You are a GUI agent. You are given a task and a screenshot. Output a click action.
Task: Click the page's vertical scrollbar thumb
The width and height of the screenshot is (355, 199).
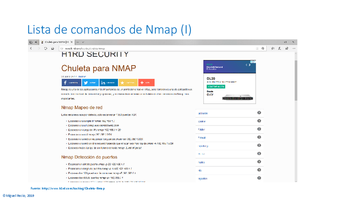(296, 81)
